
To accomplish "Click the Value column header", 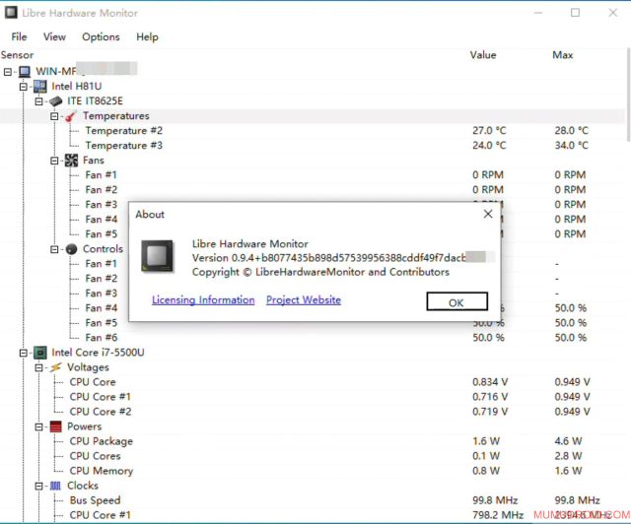I will pos(483,55).
